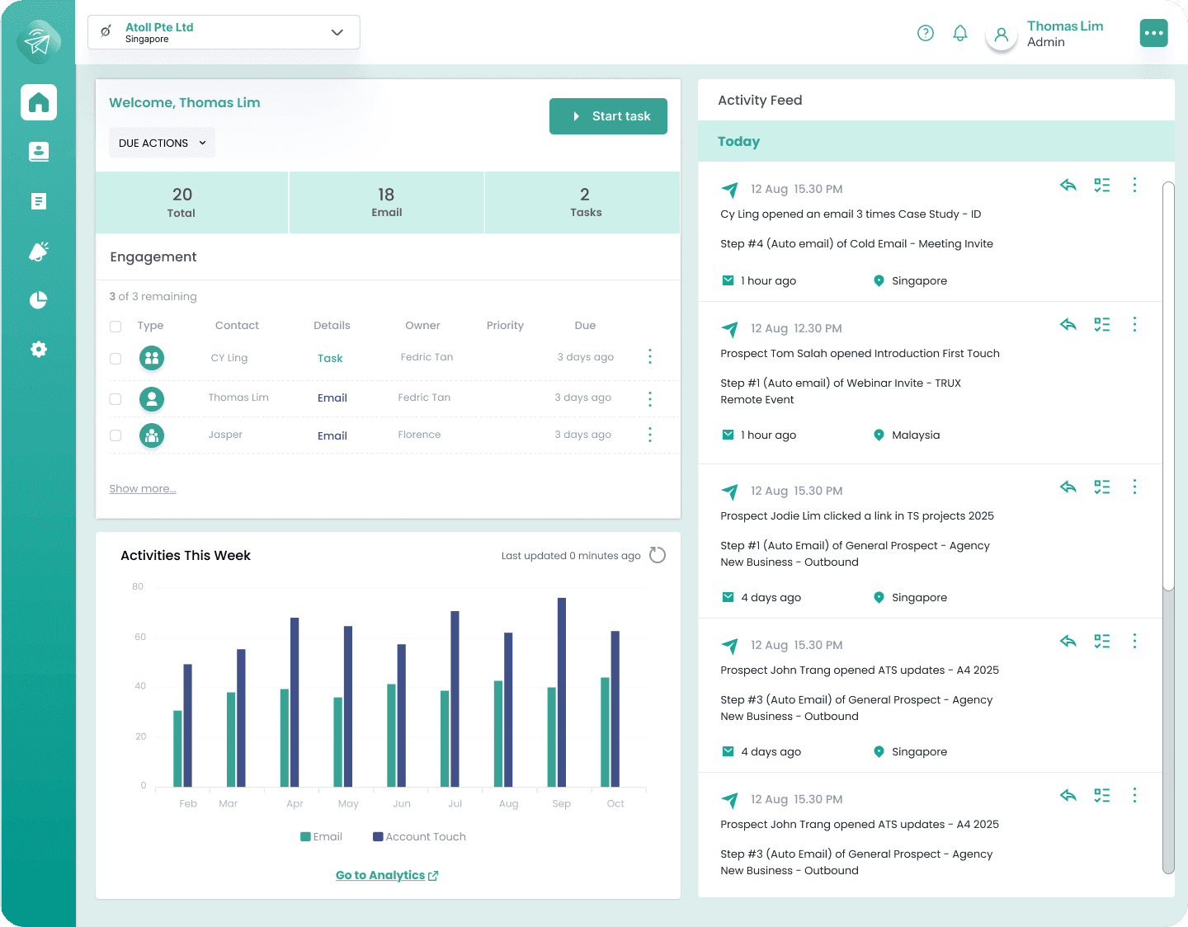Screen dimensions: 1188x927
Task: Click the Owner column header
Action: coord(422,326)
